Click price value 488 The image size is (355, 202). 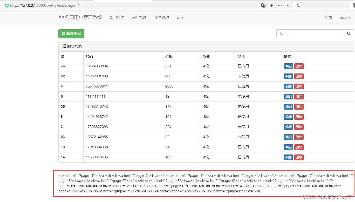pos(168,76)
